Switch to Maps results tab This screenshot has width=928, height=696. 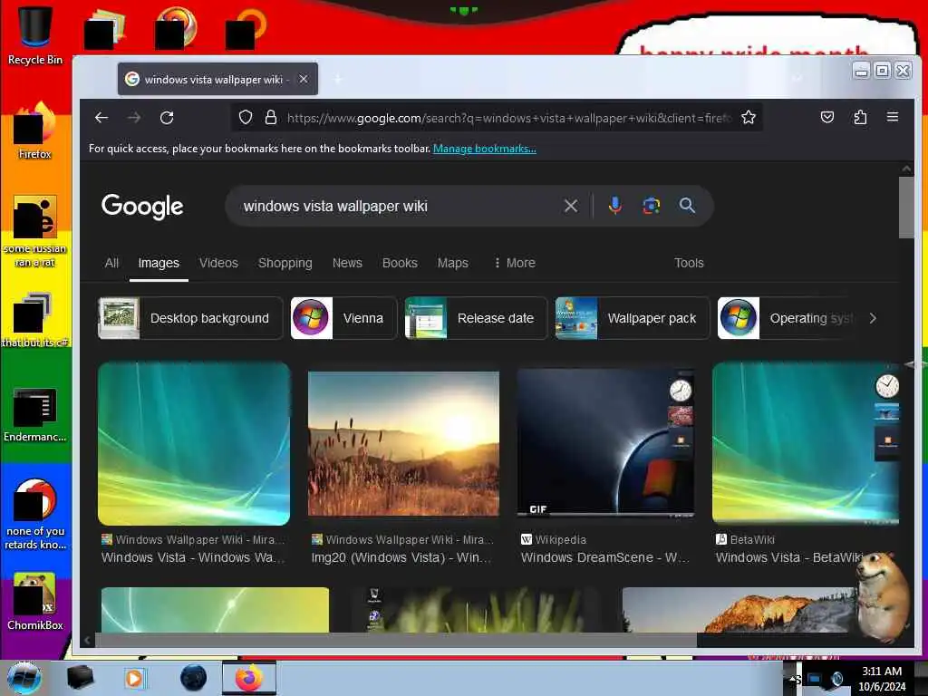[x=453, y=263]
